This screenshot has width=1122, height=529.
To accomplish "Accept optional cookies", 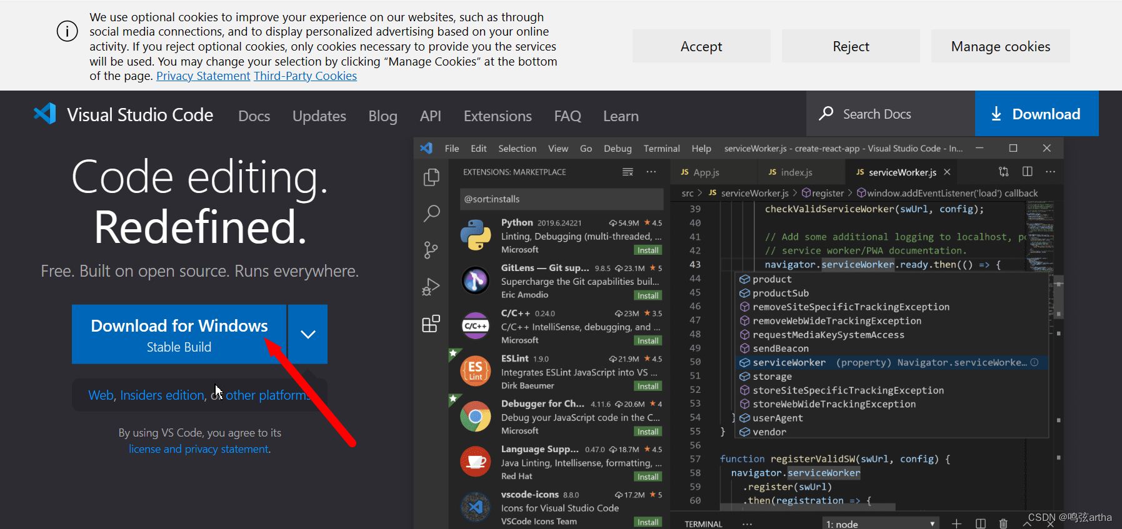I will point(701,46).
